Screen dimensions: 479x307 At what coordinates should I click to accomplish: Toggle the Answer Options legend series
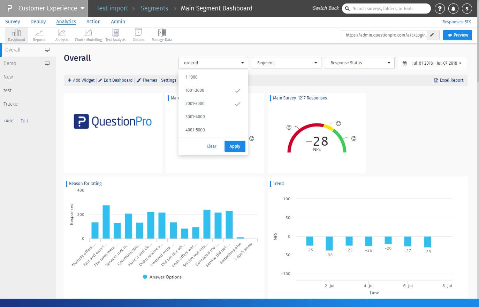click(162, 277)
